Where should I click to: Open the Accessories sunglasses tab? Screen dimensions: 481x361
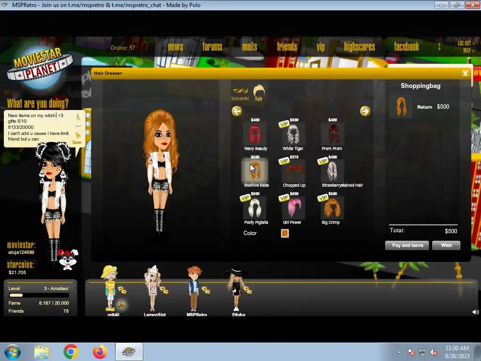click(x=240, y=94)
